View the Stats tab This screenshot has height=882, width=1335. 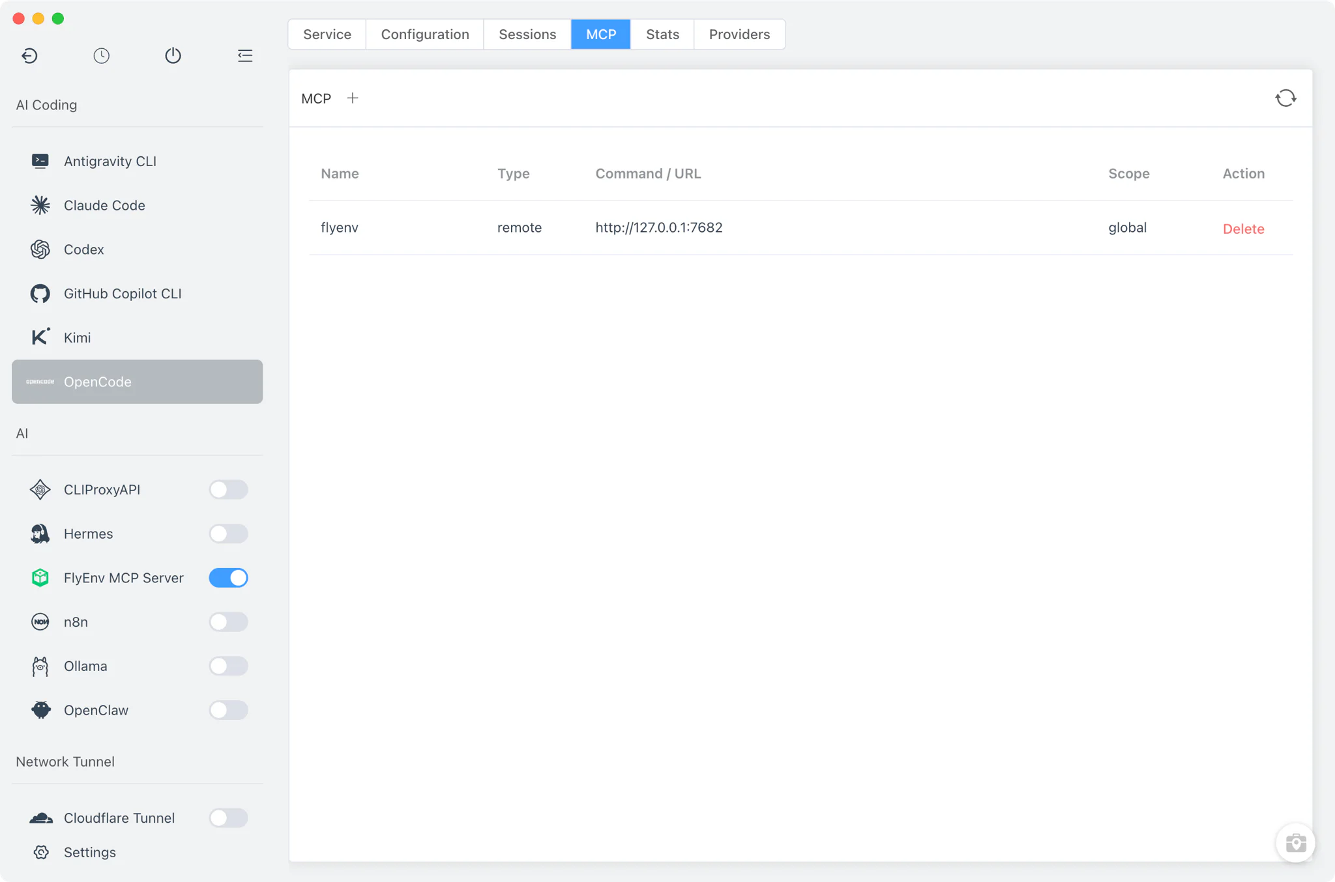click(662, 35)
